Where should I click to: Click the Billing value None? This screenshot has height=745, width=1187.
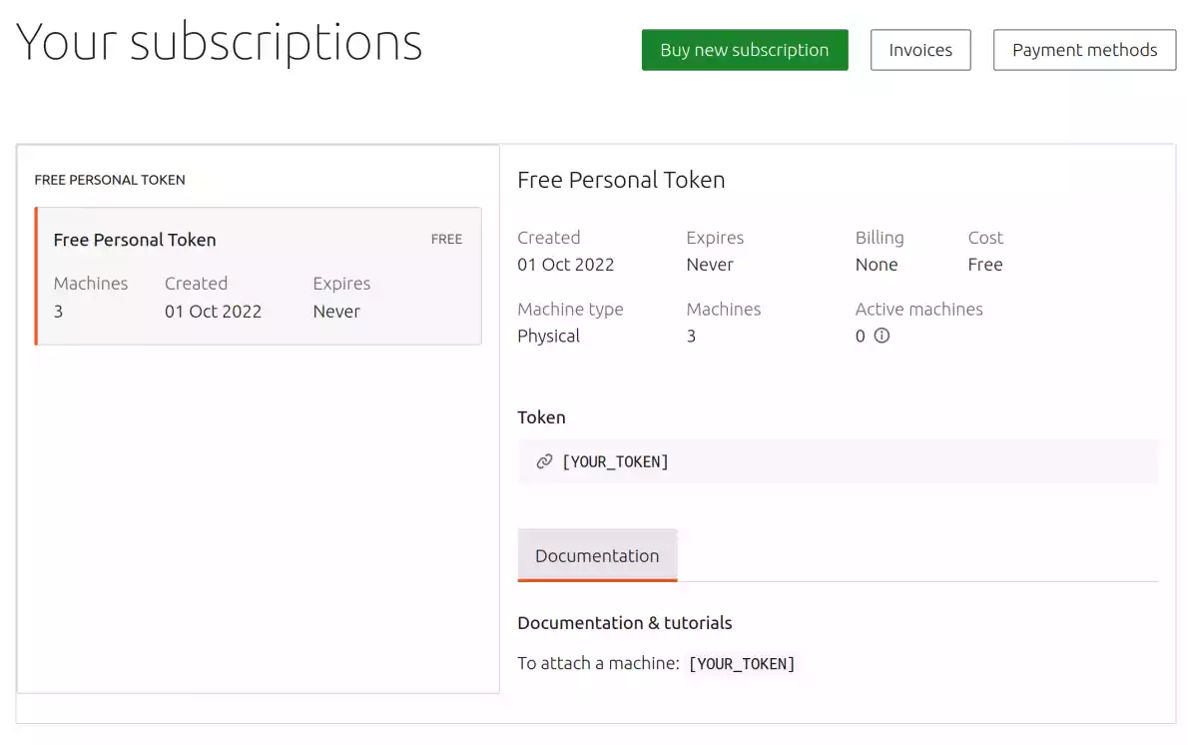(876, 265)
